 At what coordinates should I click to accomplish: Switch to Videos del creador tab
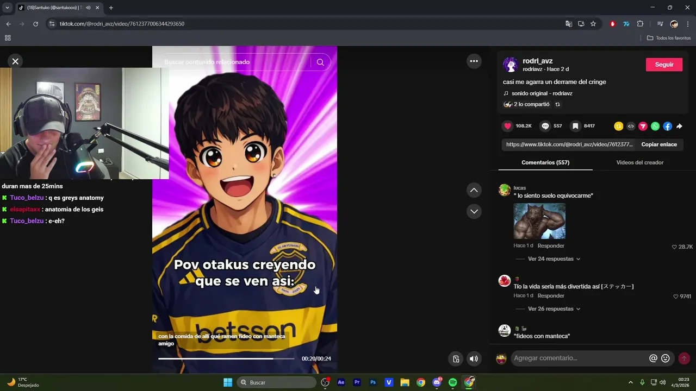639,162
